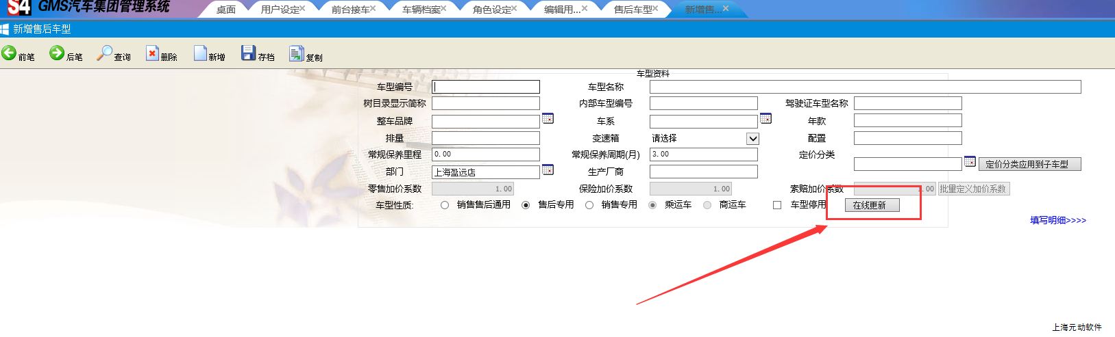Enable the 车型停用 checkbox
This screenshot has width=1115, height=337.
777,205
